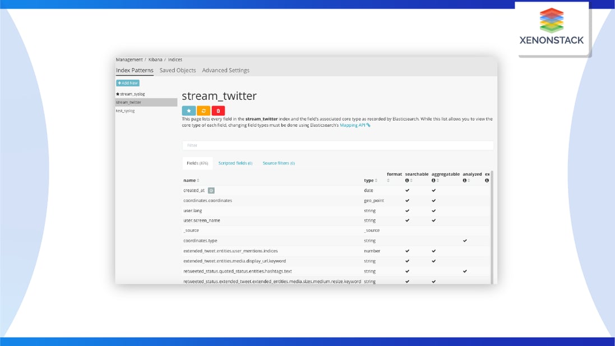Set stream_twitter as default index with star button
Screen dimensions: 615x346
click(189, 111)
